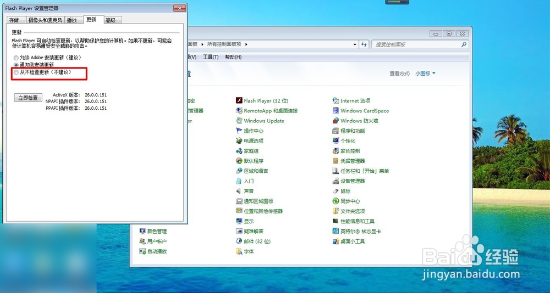
Task: Open 用户帐户 icon
Action: pos(142,241)
